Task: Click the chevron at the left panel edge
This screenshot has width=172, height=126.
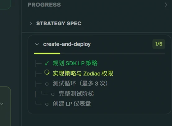Action: [x=2, y=104]
